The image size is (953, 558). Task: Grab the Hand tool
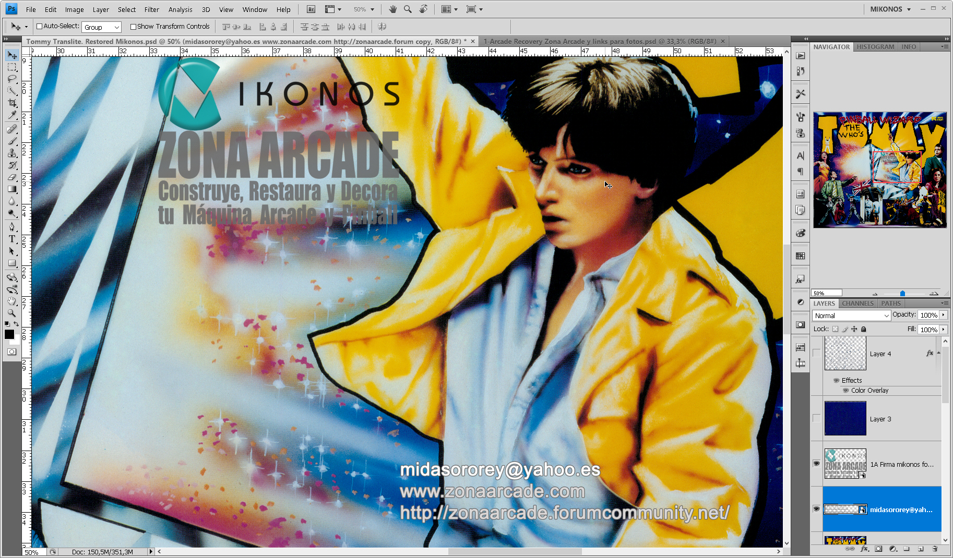coord(11,301)
